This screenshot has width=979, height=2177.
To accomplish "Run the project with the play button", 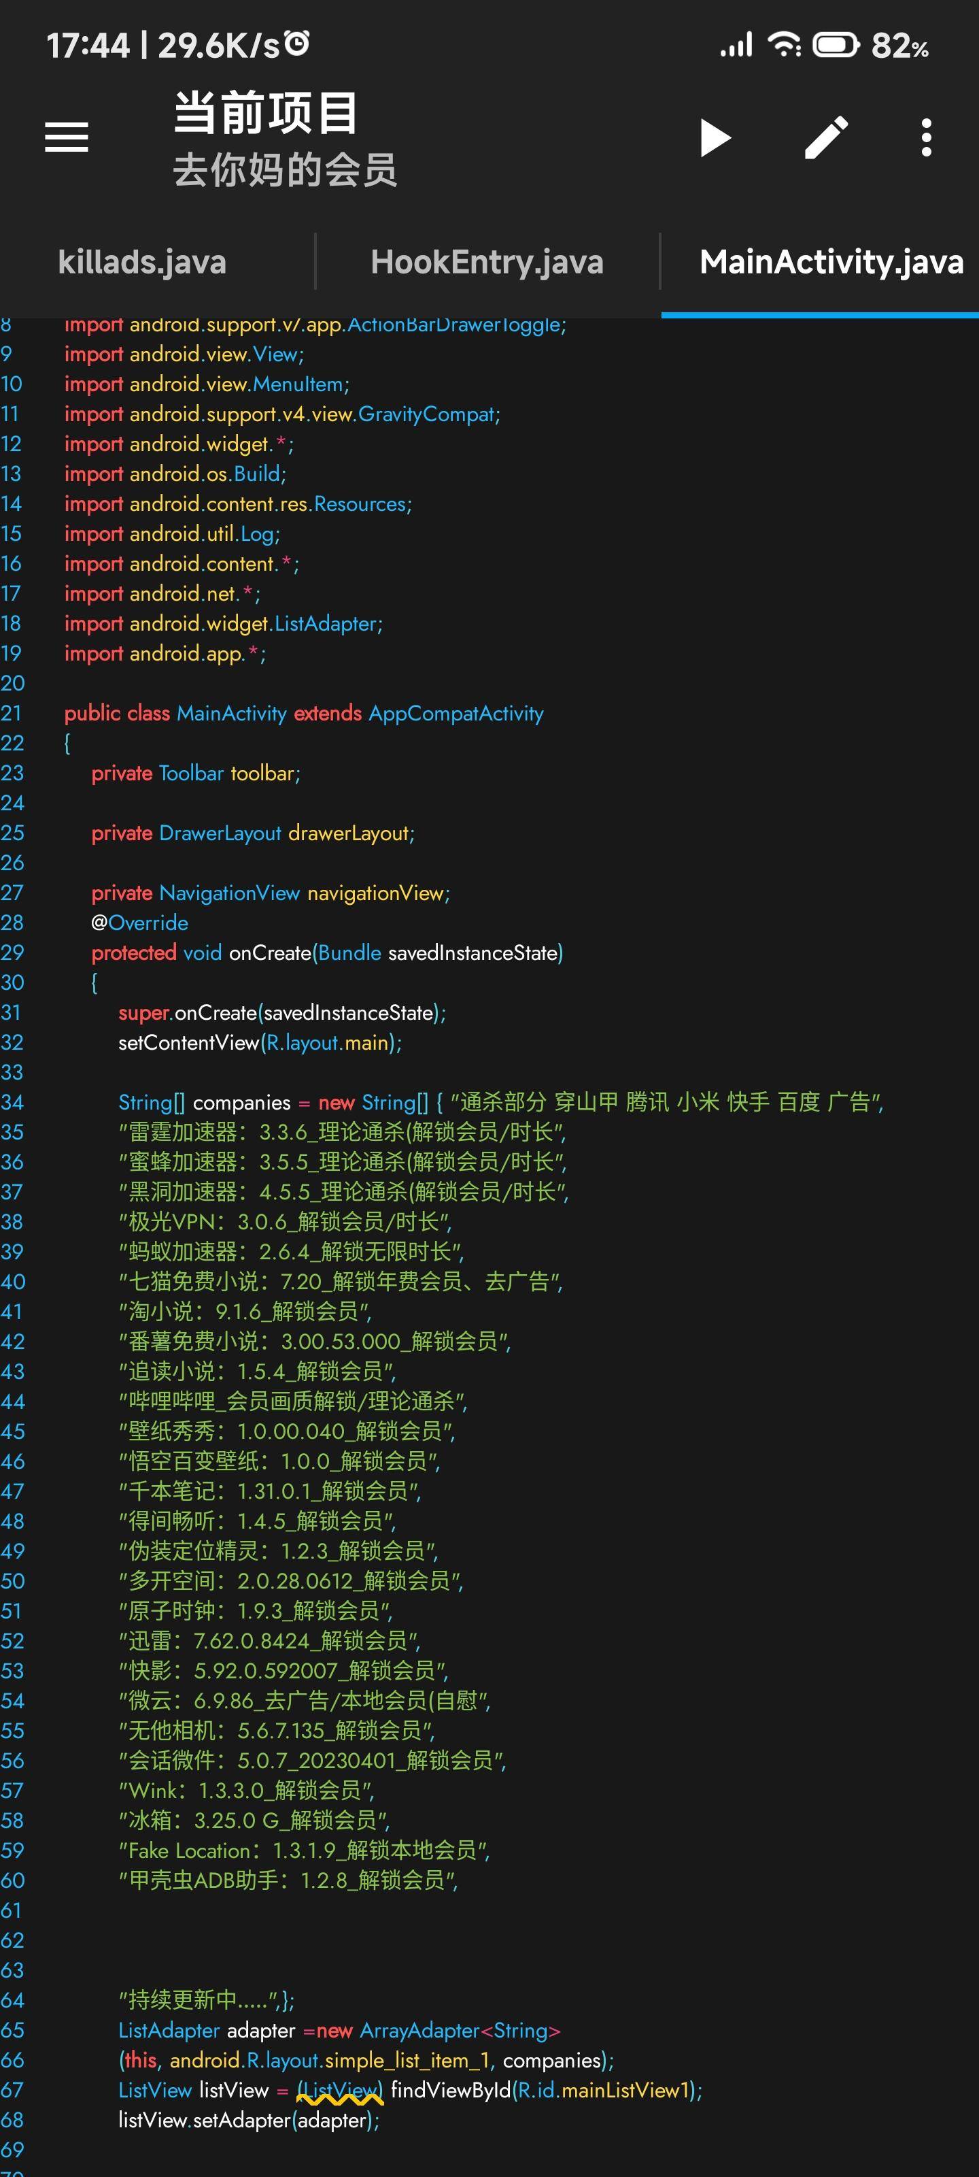I will click(715, 137).
